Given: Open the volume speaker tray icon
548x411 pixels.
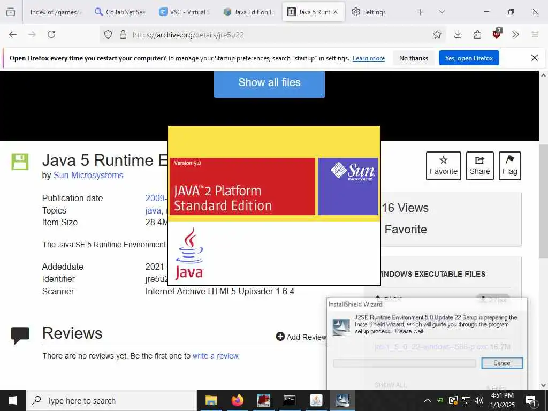Looking at the screenshot, I should (479, 400).
